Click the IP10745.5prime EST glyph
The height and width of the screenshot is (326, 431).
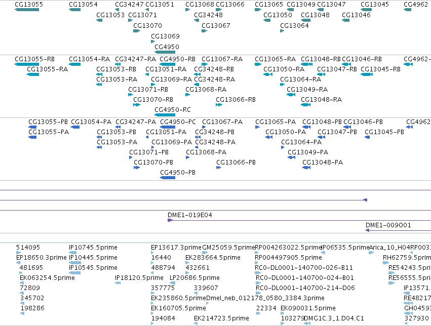click(x=73, y=253)
